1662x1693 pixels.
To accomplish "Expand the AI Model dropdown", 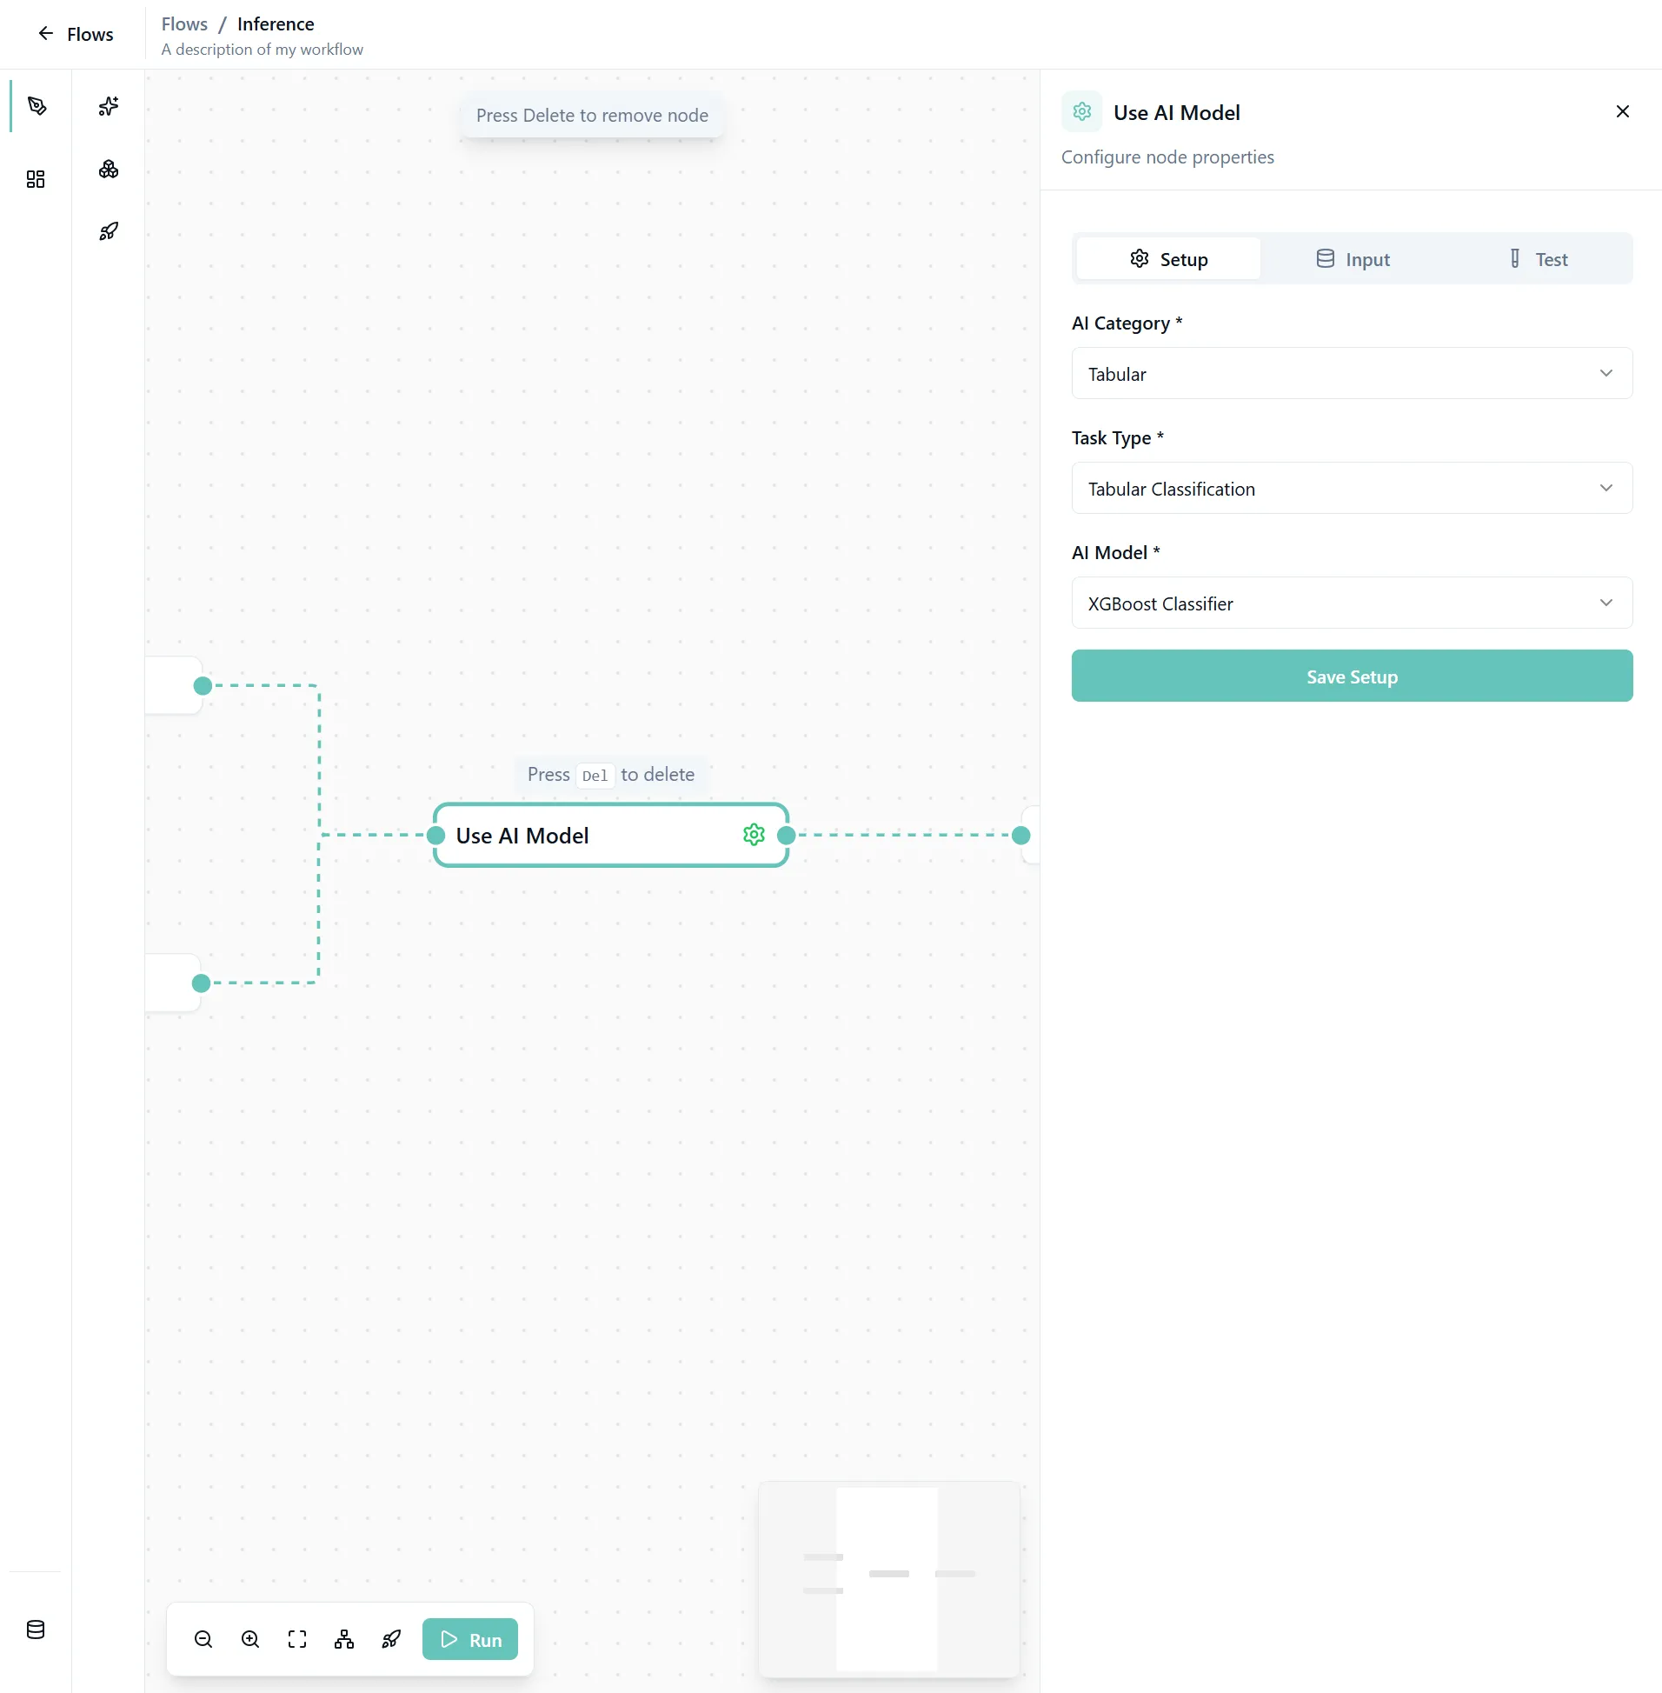I will click(1352, 603).
